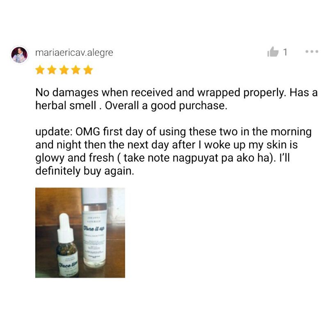Select the second yellow rating star

(52, 70)
